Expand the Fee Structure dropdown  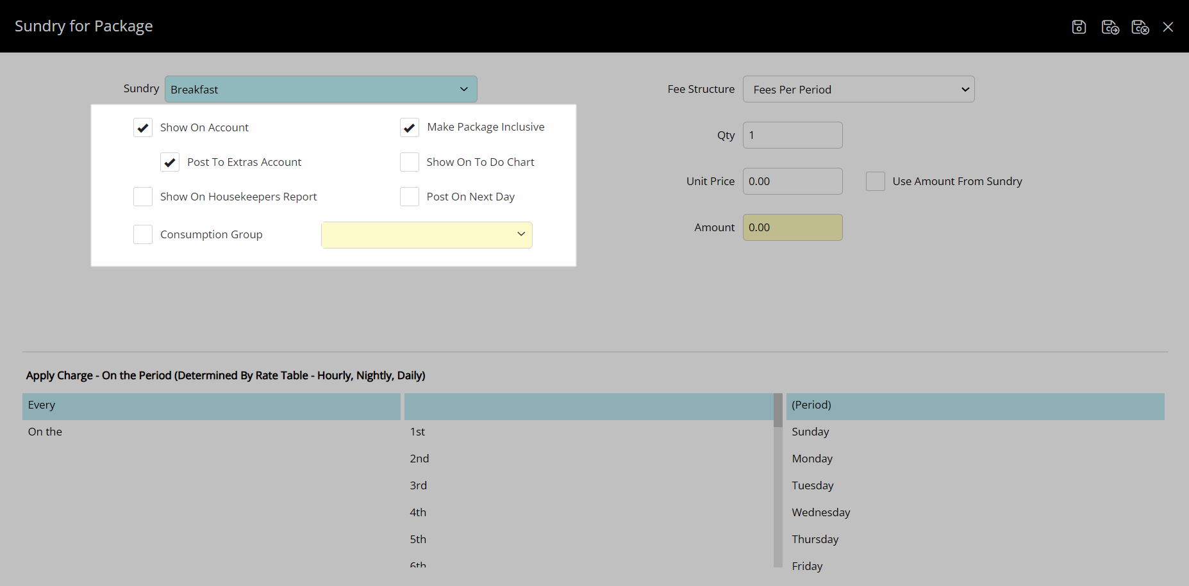[x=858, y=89]
